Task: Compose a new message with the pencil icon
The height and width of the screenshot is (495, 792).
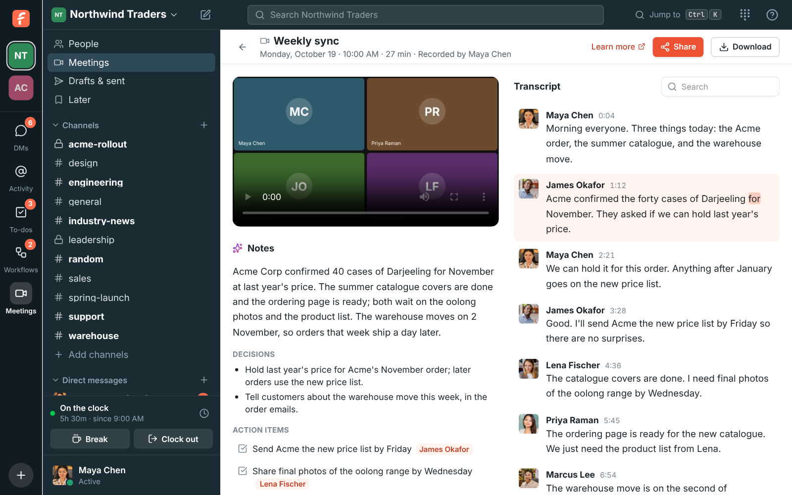Action: pyautogui.click(x=205, y=15)
